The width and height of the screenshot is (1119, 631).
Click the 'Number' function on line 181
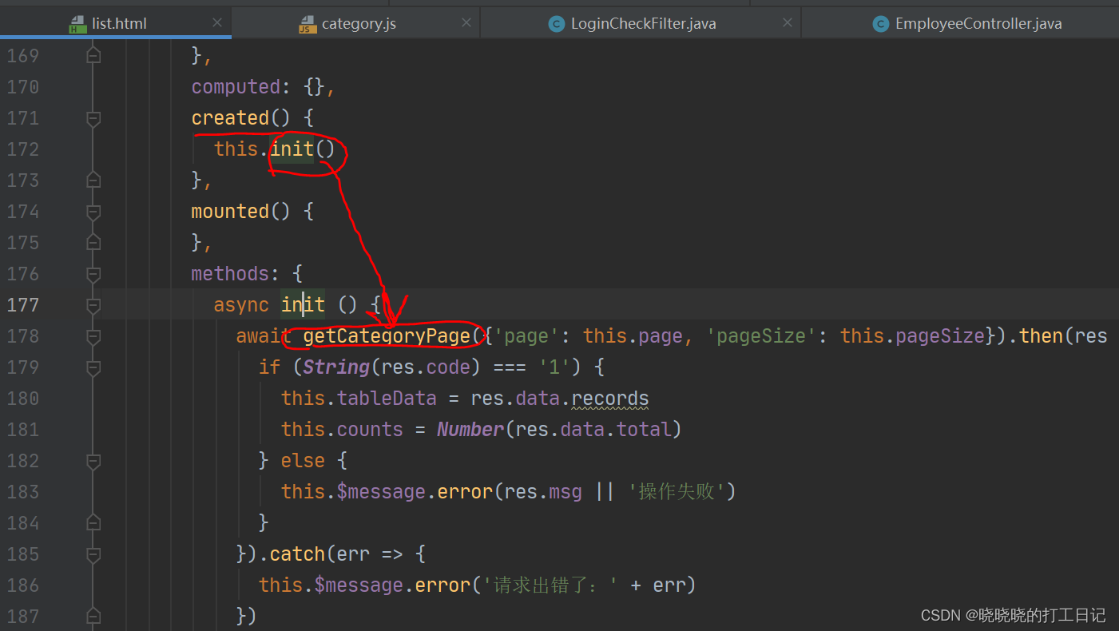[x=470, y=430]
